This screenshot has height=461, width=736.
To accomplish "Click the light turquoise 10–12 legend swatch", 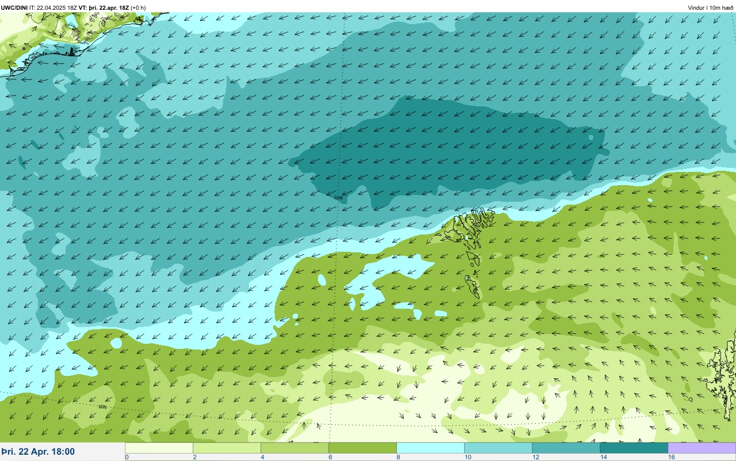I will (499, 448).
